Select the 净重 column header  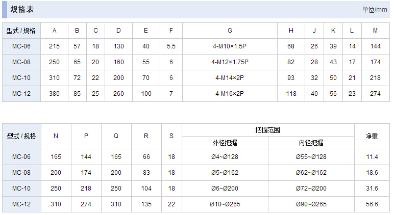(x=372, y=136)
